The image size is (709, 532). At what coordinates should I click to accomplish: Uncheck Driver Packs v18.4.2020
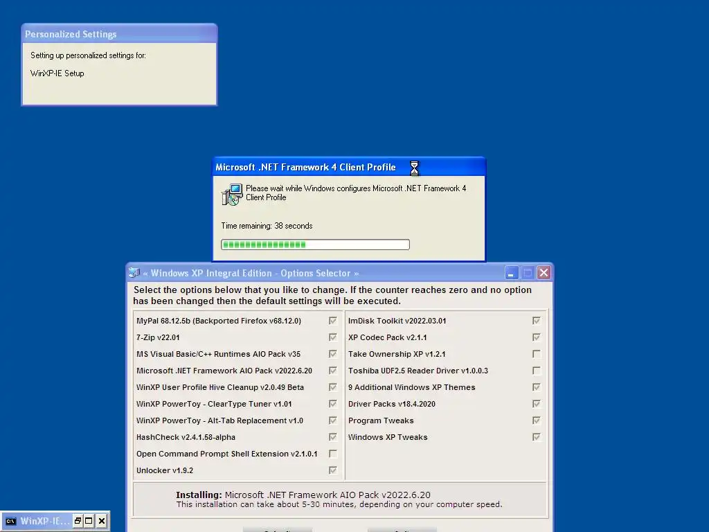537,404
